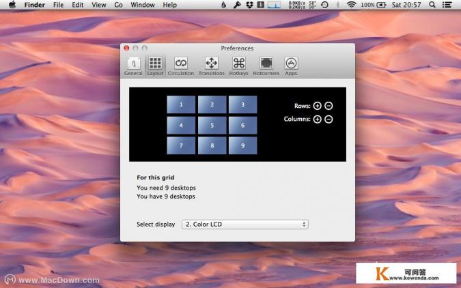Image resolution: width=461 pixels, height=288 pixels.
Task: Remove a row with the Rows minus button
Action: (329, 106)
